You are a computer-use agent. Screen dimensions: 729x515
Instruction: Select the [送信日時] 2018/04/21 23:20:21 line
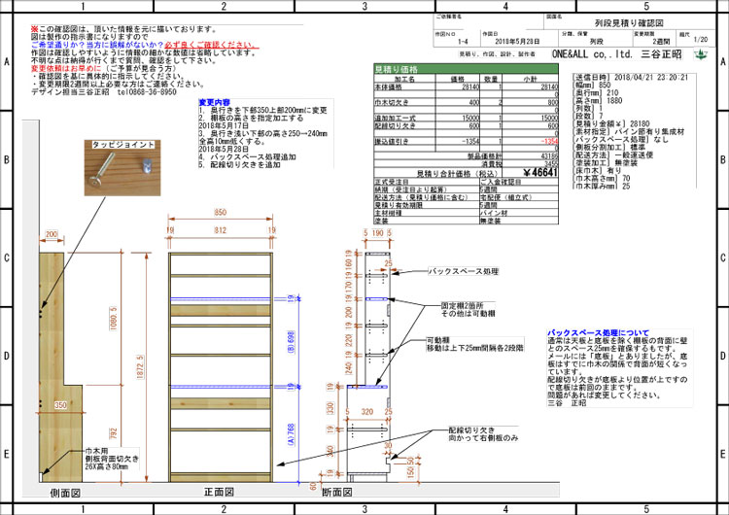click(631, 77)
